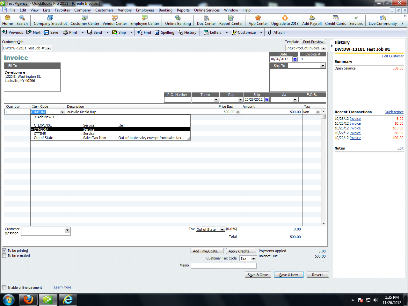
Task: Expand the Customer Message dropdown
Action: 67,230
